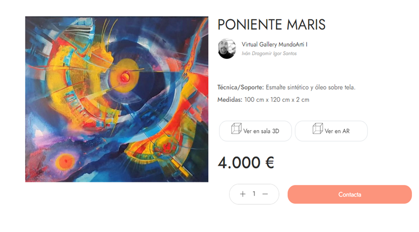Viewport: 419px width, 232px height.
Task: Click the 100 cm x 120 cm dimensions
Action: [277, 99]
